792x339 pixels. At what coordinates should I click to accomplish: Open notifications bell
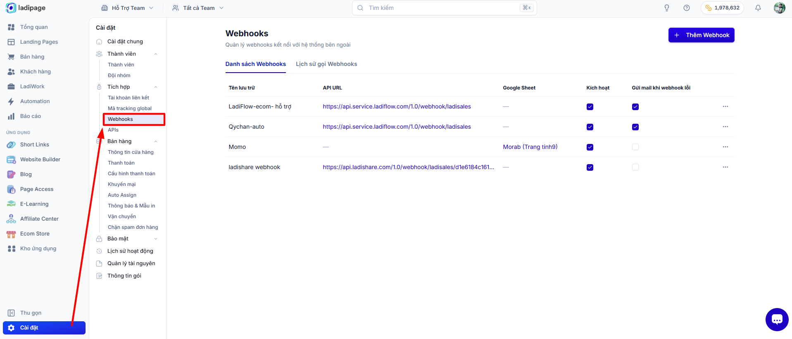(758, 8)
